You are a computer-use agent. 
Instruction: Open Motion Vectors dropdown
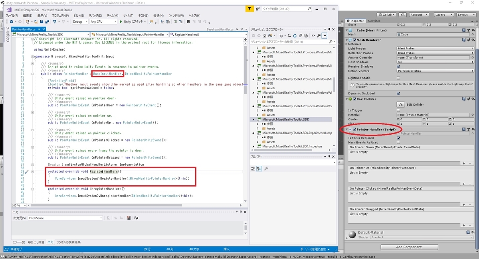(435, 71)
